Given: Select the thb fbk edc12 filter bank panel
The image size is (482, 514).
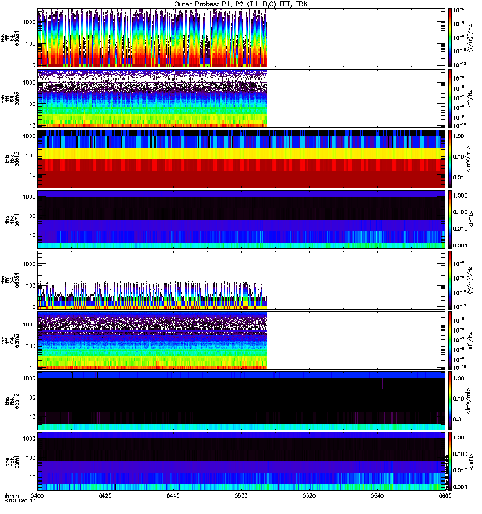Looking at the screenshot, I should 242,159.
